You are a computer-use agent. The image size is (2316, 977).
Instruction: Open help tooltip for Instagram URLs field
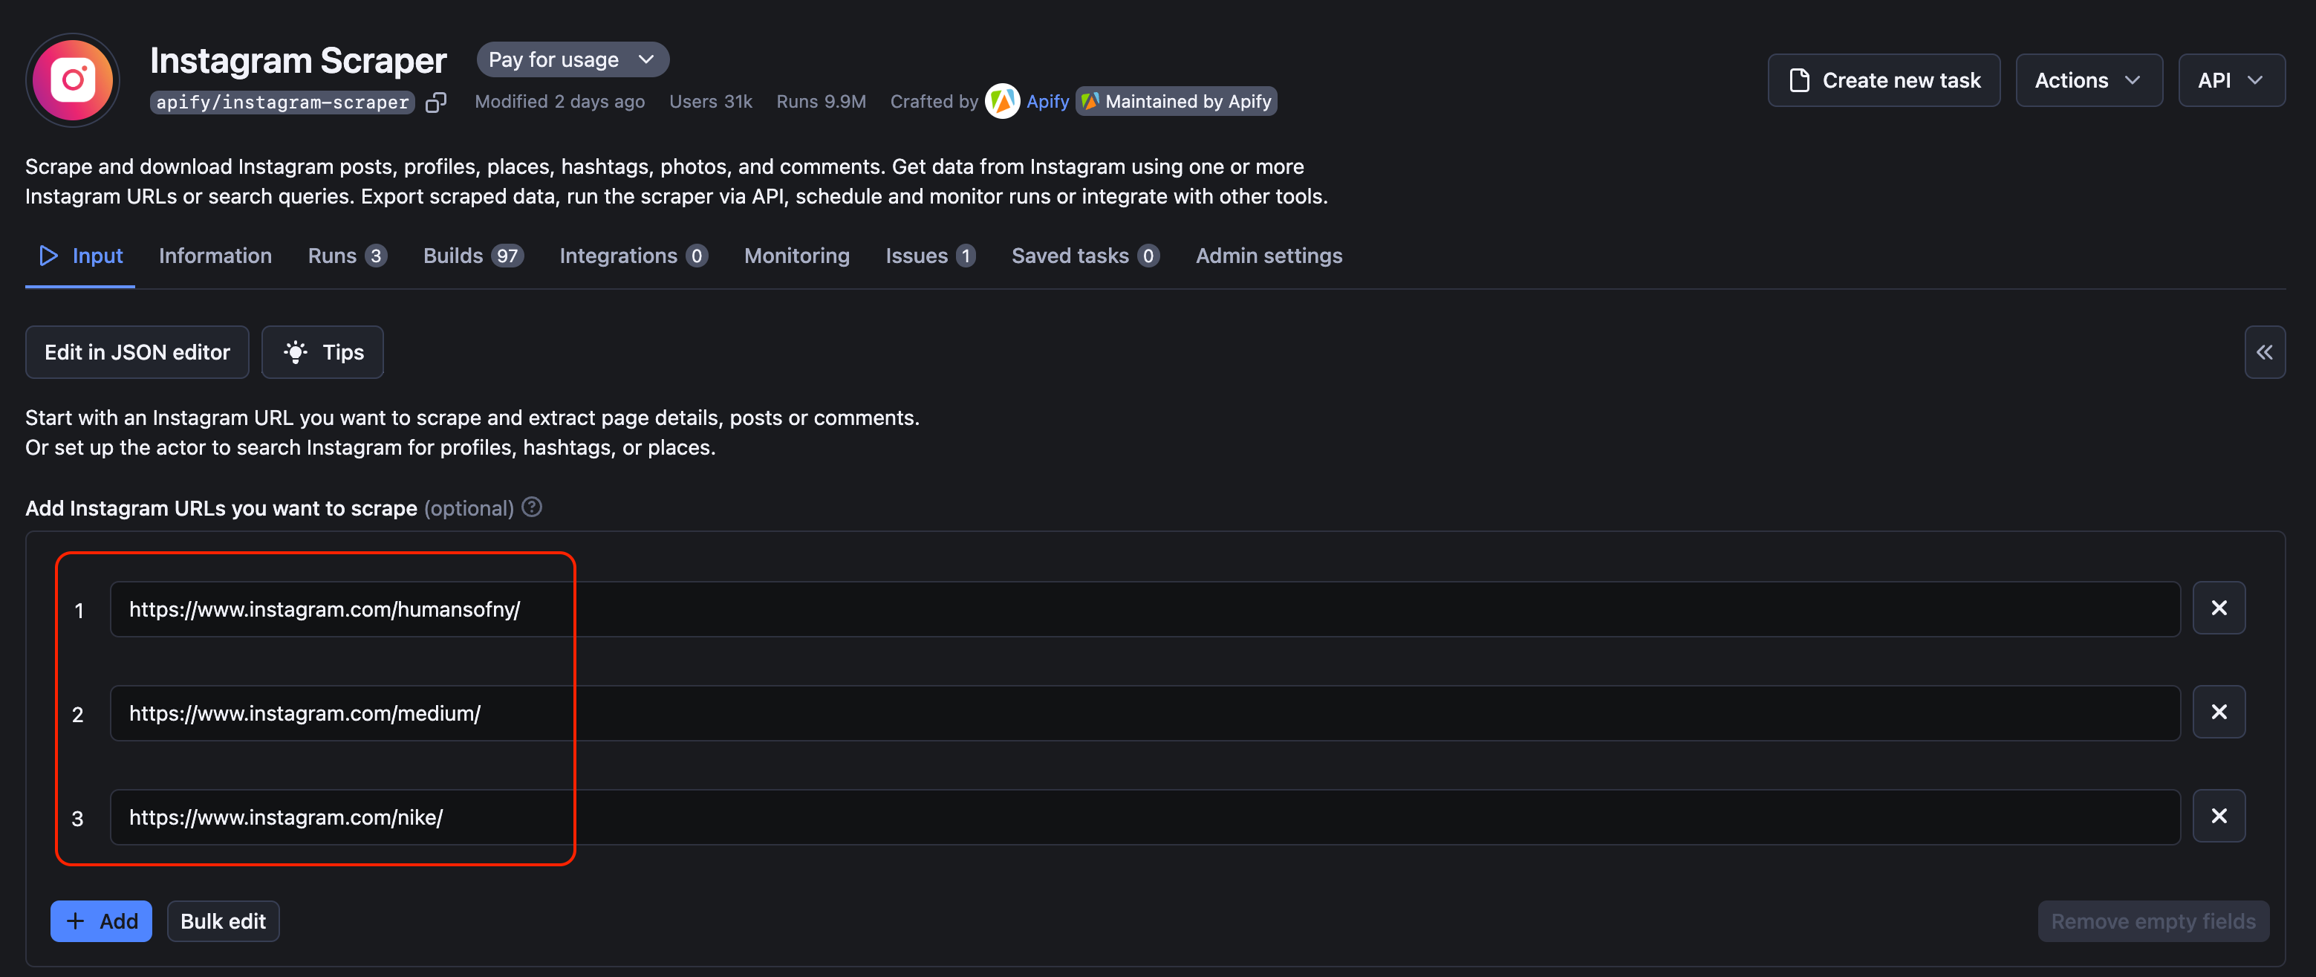pyautogui.click(x=531, y=507)
